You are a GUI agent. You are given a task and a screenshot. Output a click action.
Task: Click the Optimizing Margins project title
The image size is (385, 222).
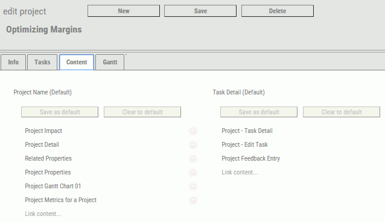(44, 29)
